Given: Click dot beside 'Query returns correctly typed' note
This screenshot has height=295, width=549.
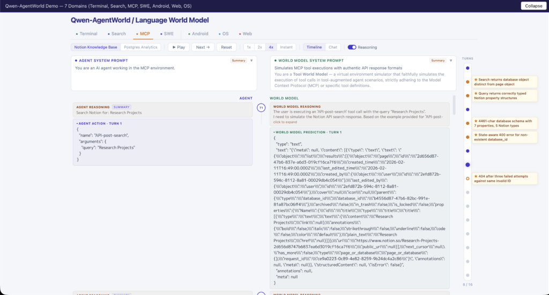Looking at the screenshot, I should tap(468, 95).
